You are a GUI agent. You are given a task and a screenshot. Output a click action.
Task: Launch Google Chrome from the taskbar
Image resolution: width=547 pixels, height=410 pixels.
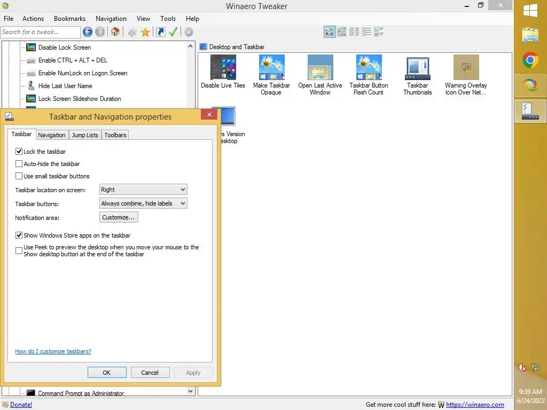pos(530,60)
